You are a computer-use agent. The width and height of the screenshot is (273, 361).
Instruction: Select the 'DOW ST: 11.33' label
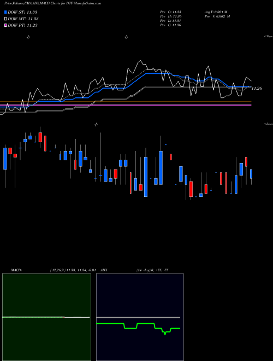[22, 12]
